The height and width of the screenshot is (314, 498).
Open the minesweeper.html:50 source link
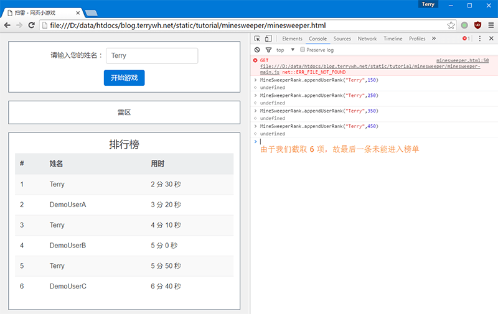click(x=463, y=60)
